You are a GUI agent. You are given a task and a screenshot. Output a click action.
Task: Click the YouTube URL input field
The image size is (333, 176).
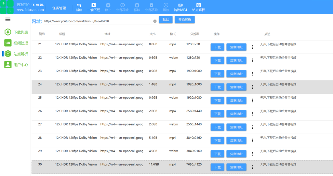(98, 21)
